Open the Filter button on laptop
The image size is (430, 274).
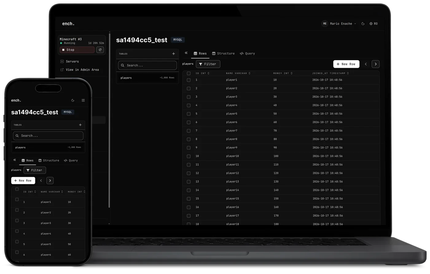point(208,64)
